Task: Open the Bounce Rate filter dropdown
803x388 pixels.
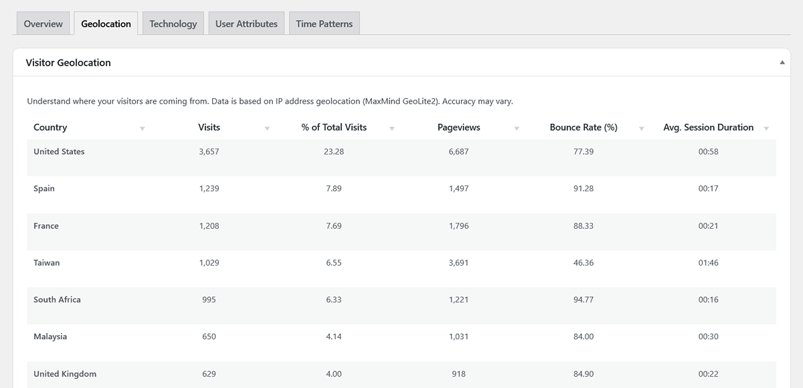Action: (x=641, y=128)
